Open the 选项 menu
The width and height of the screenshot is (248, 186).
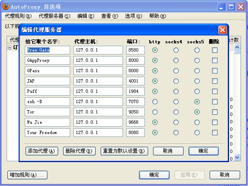pyautogui.click(x=133, y=16)
